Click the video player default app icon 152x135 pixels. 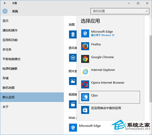tap(73, 104)
